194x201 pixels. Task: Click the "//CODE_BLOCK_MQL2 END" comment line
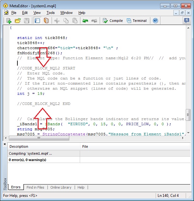coord(44,104)
